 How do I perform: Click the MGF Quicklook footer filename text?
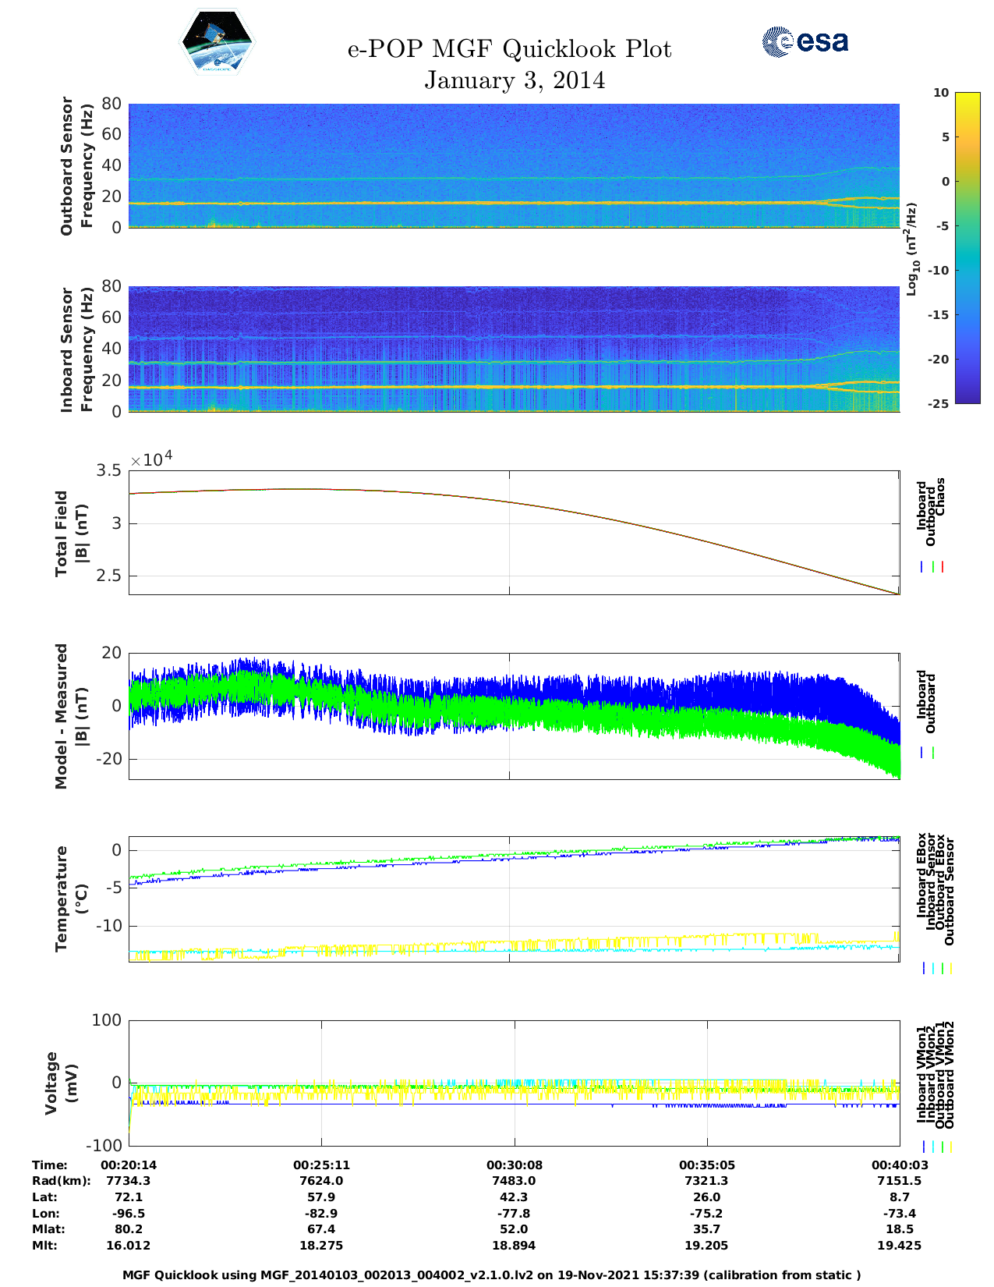[491, 1275]
